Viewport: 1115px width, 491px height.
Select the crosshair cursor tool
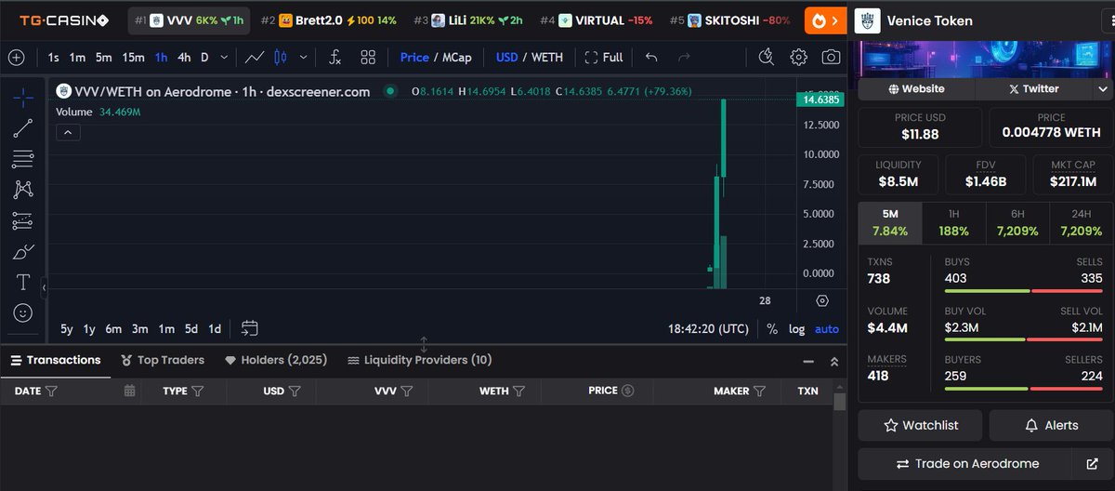(x=23, y=97)
